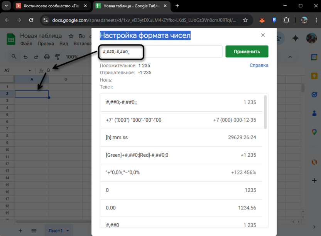The image size is (321, 236).
Task: Open the Лист1 sheet tab menu arrow
Action: click(67, 230)
